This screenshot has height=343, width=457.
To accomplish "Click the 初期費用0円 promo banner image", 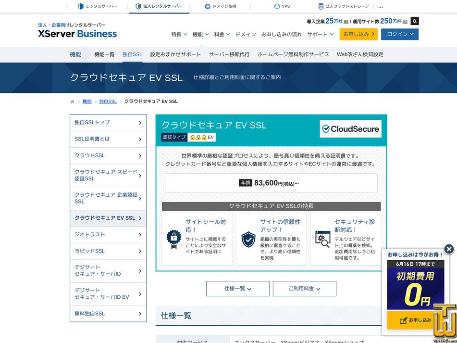I will pos(416,285).
